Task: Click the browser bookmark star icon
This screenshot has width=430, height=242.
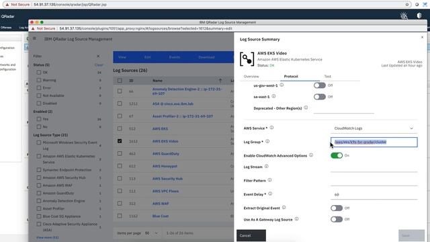Action: (x=407, y=5)
